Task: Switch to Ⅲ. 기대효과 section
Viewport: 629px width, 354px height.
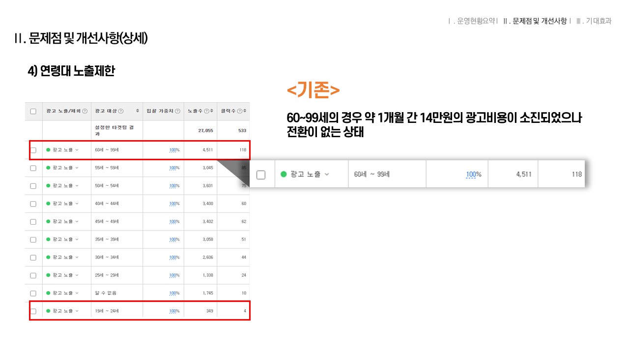Action: coord(594,21)
